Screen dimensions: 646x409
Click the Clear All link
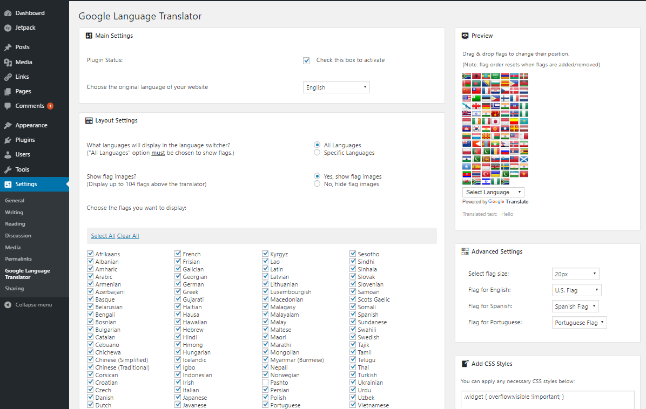(128, 236)
